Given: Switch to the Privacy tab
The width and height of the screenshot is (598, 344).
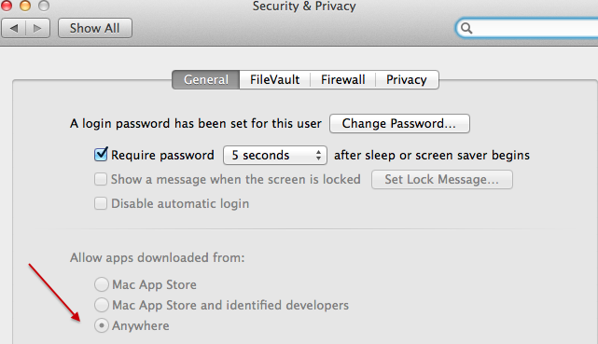Looking at the screenshot, I should pyautogui.click(x=407, y=79).
